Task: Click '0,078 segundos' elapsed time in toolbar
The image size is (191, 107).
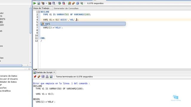Action: coord(95,3)
